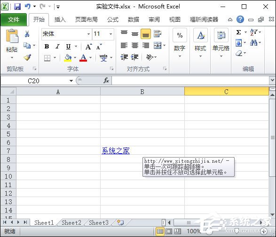Screen dimensions: 276x237
Task: Click the Wrap Text icon
Action: (x=158, y=34)
